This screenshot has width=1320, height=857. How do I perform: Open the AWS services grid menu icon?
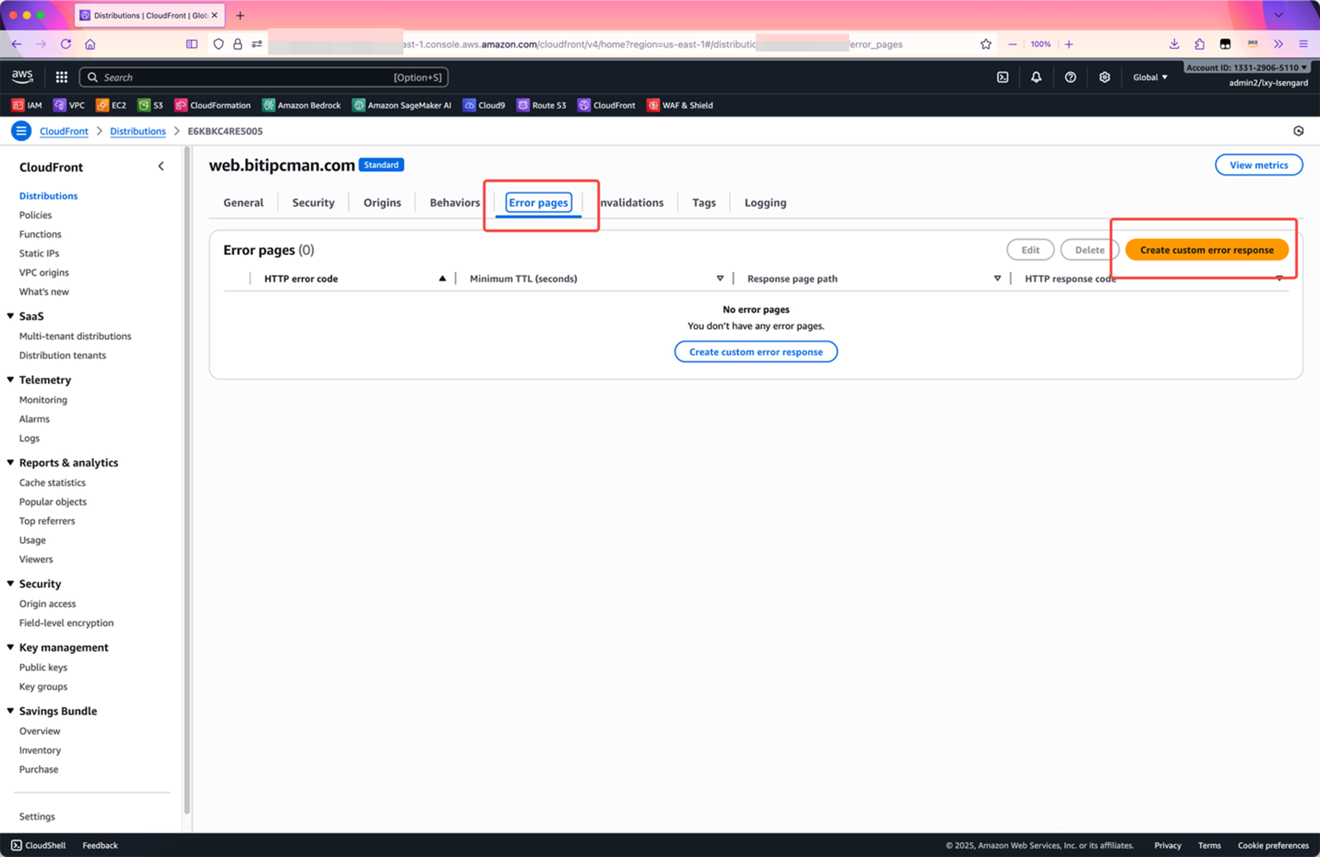pyautogui.click(x=61, y=77)
